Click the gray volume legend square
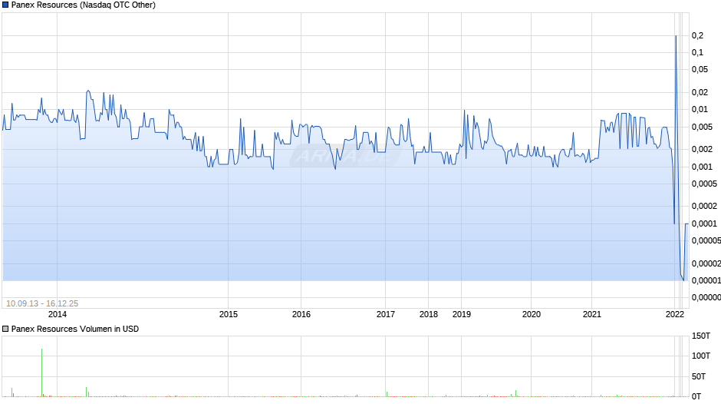This screenshot has height=404, width=721. (x=5, y=329)
